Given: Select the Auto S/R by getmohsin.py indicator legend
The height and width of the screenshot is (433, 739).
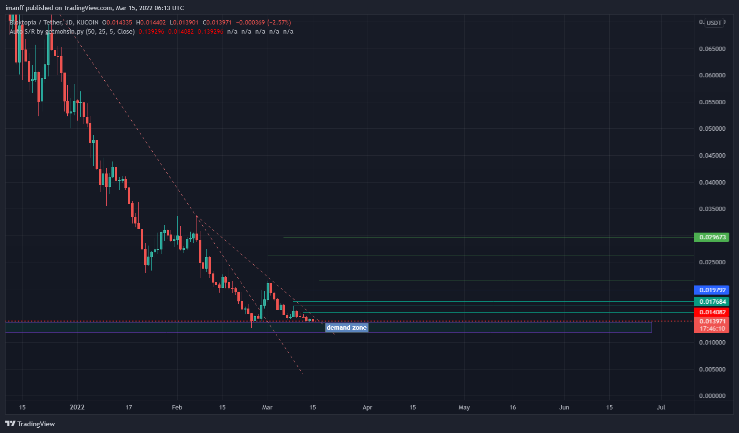Looking at the screenshot, I should tap(72, 32).
